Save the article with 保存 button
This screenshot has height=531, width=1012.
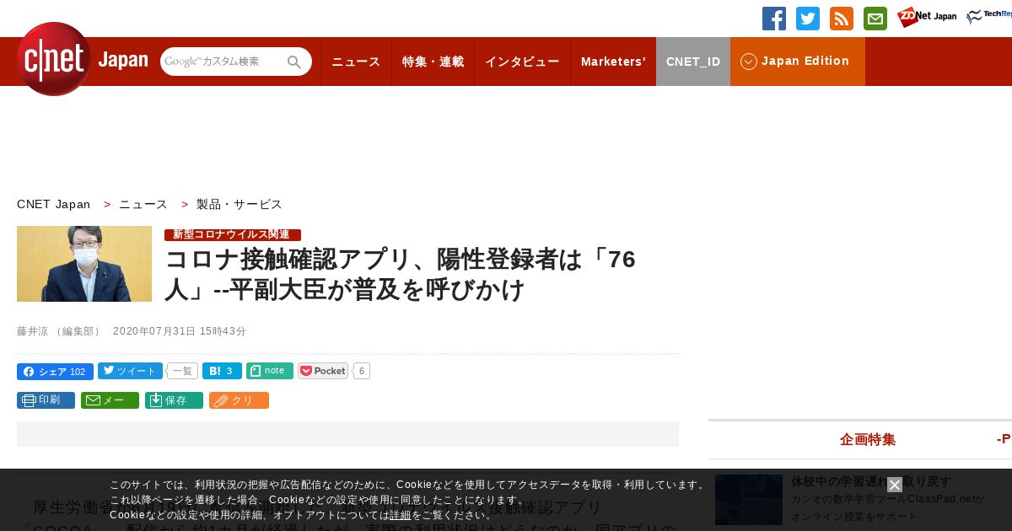(x=174, y=400)
